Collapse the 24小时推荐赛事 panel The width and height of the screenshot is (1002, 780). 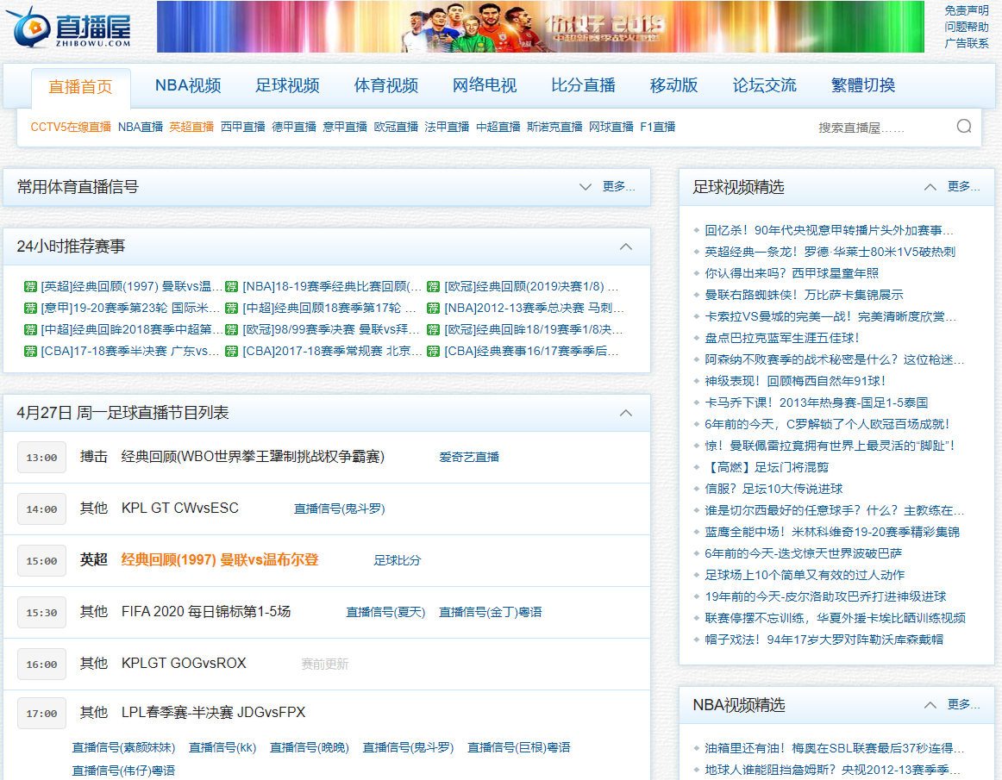(x=626, y=246)
